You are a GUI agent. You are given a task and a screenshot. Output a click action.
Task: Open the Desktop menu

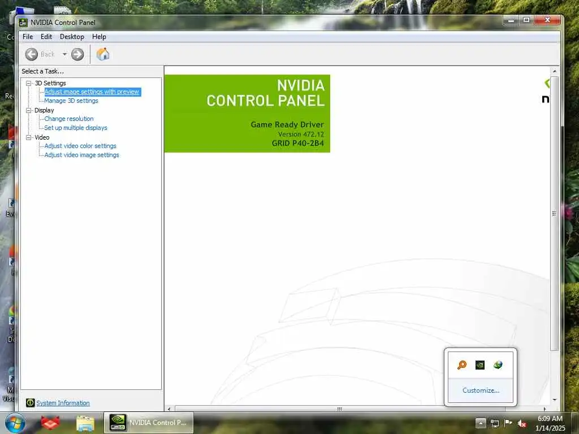coord(72,37)
